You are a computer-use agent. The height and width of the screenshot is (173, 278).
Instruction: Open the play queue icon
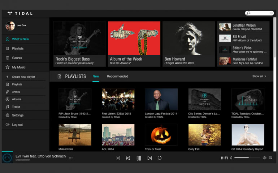click(x=270, y=158)
